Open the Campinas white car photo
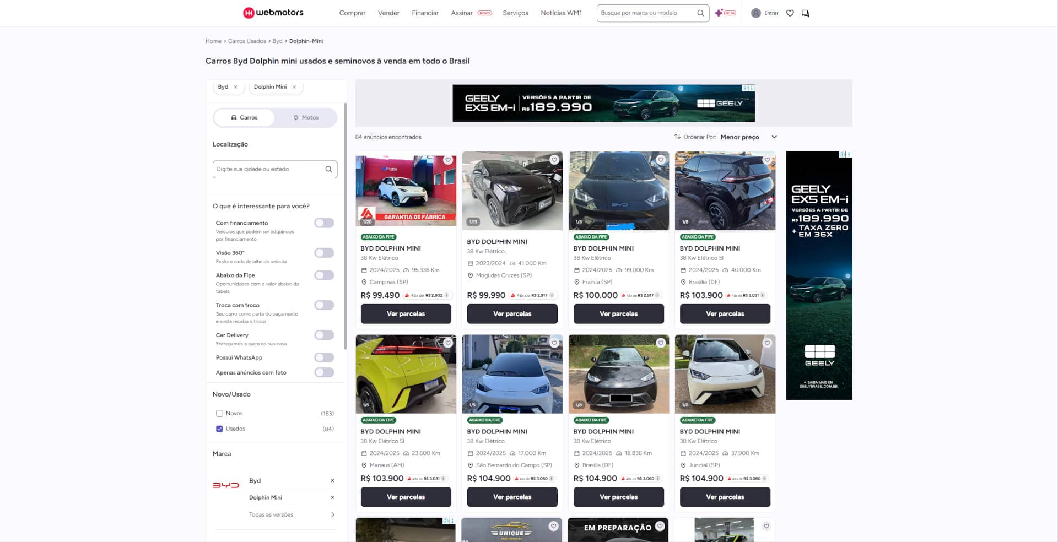 pyautogui.click(x=406, y=191)
